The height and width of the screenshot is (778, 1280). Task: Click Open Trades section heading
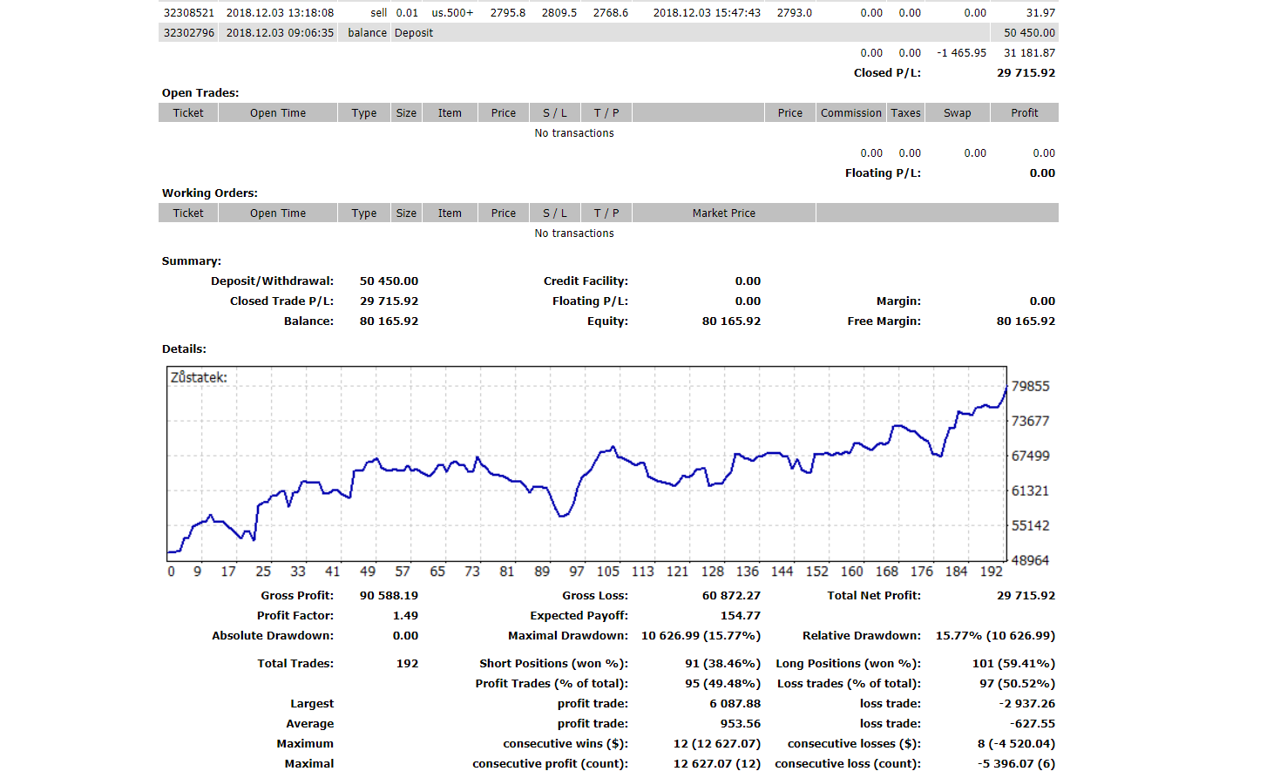200,93
